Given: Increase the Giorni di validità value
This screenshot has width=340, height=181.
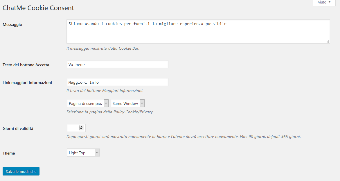Looking at the screenshot, I should coord(81,127).
